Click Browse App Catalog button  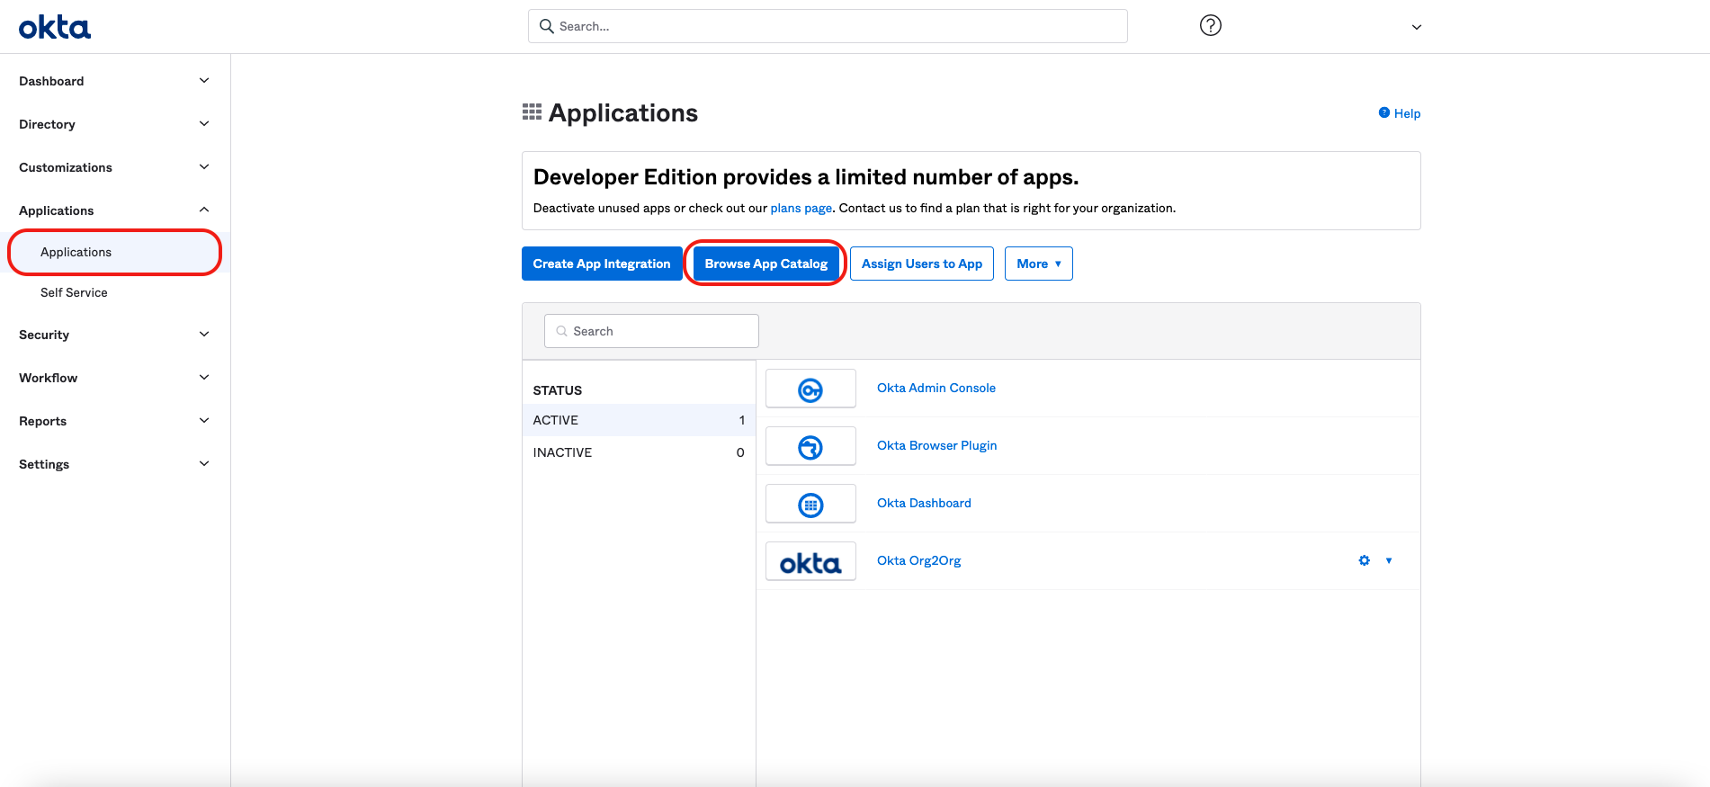[765, 264]
